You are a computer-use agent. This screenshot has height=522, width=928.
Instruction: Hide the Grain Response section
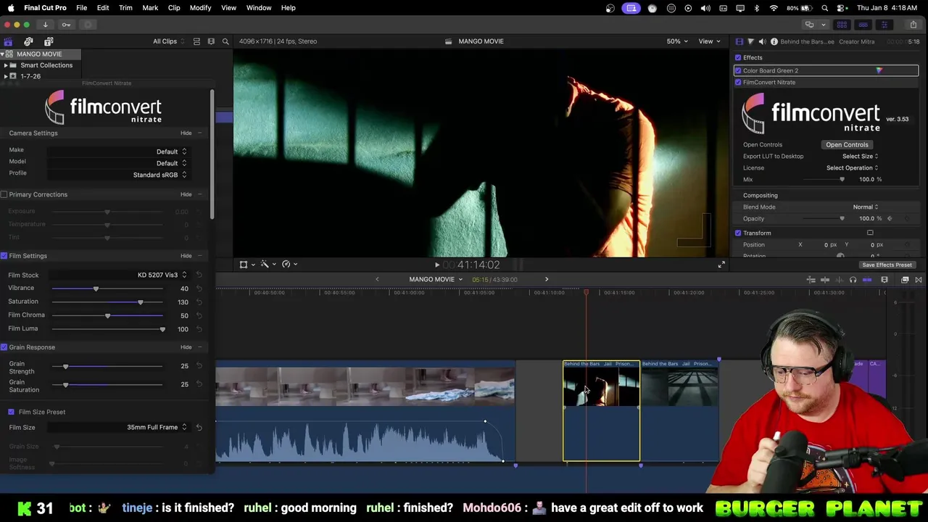tap(186, 347)
